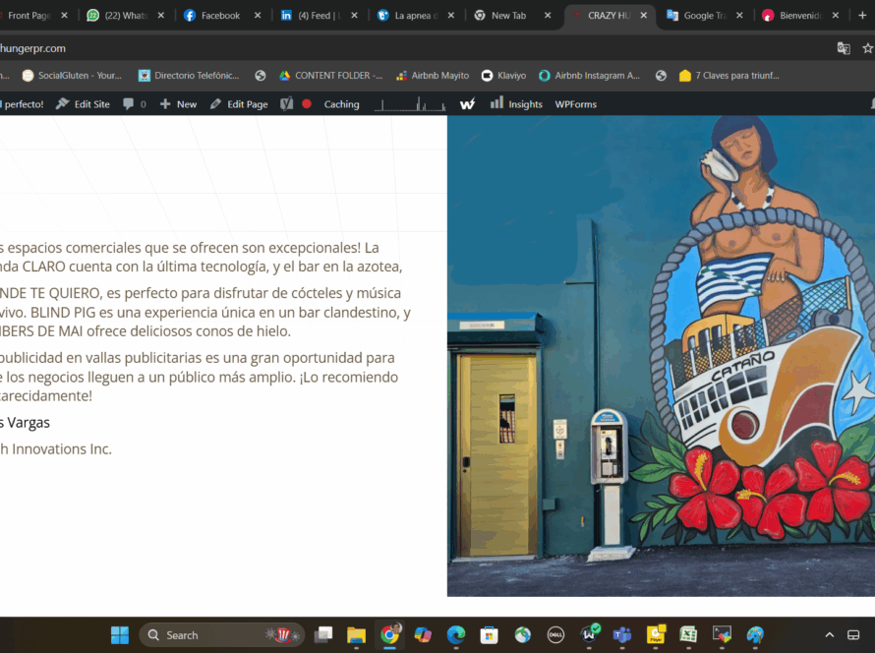Show hidden system tray icons chevron
This screenshot has width=875, height=653.
pos(829,635)
